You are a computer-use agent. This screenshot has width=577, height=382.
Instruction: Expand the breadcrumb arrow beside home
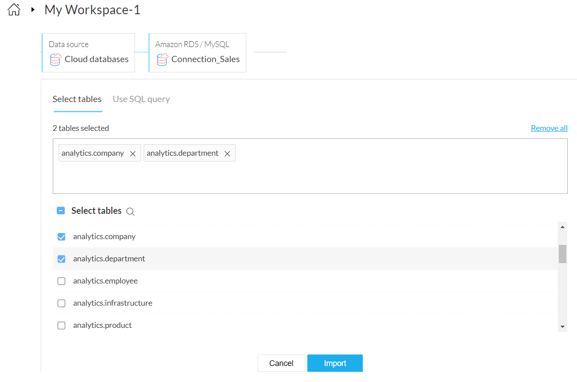tap(33, 10)
